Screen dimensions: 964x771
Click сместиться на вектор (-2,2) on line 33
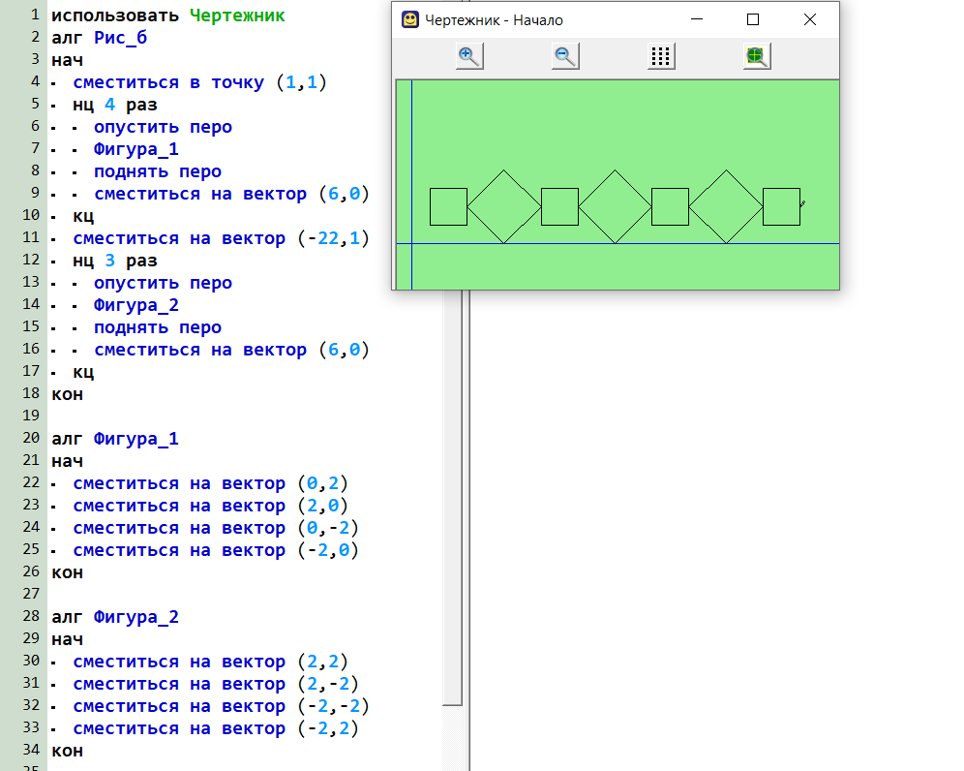coord(216,728)
